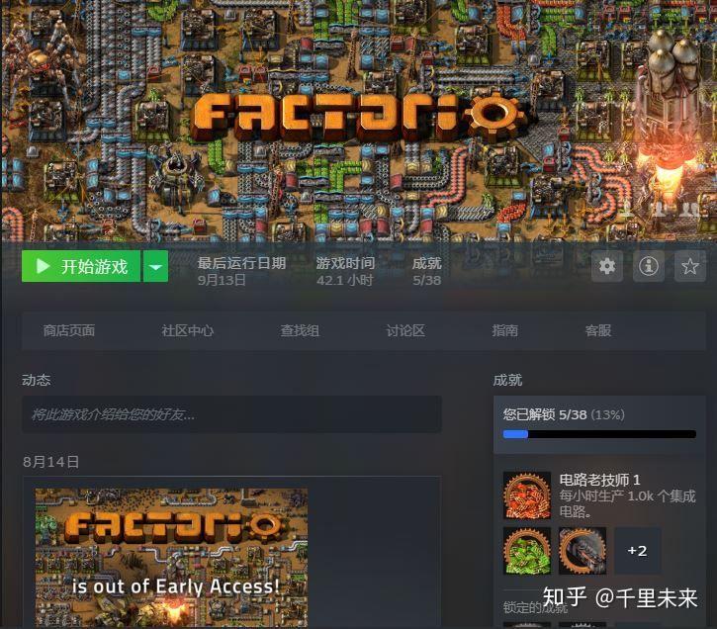Click the 成就 5/38 stat in header
The image size is (717, 629).
pos(426,271)
